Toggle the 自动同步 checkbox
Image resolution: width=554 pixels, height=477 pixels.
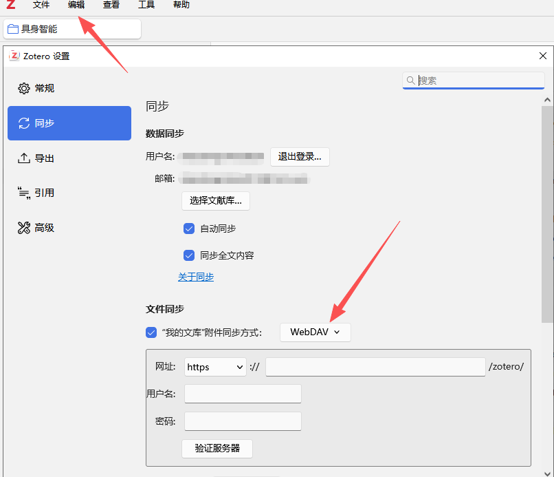[189, 229]
